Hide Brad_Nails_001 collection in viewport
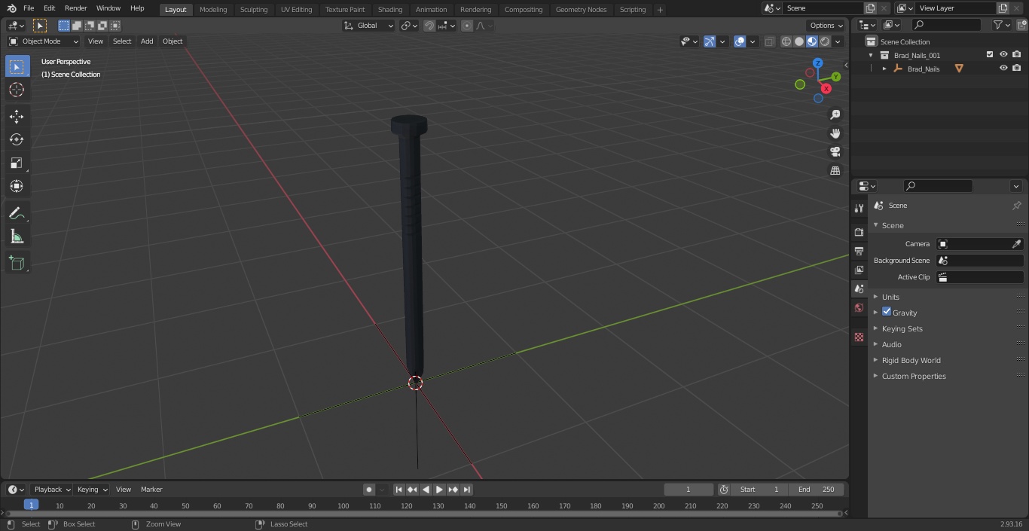 (x=1003, y=55)
